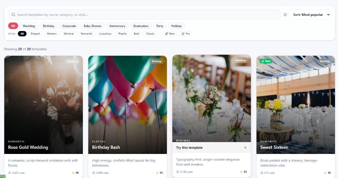Click the Birthday Bash title

click(106, 147)
